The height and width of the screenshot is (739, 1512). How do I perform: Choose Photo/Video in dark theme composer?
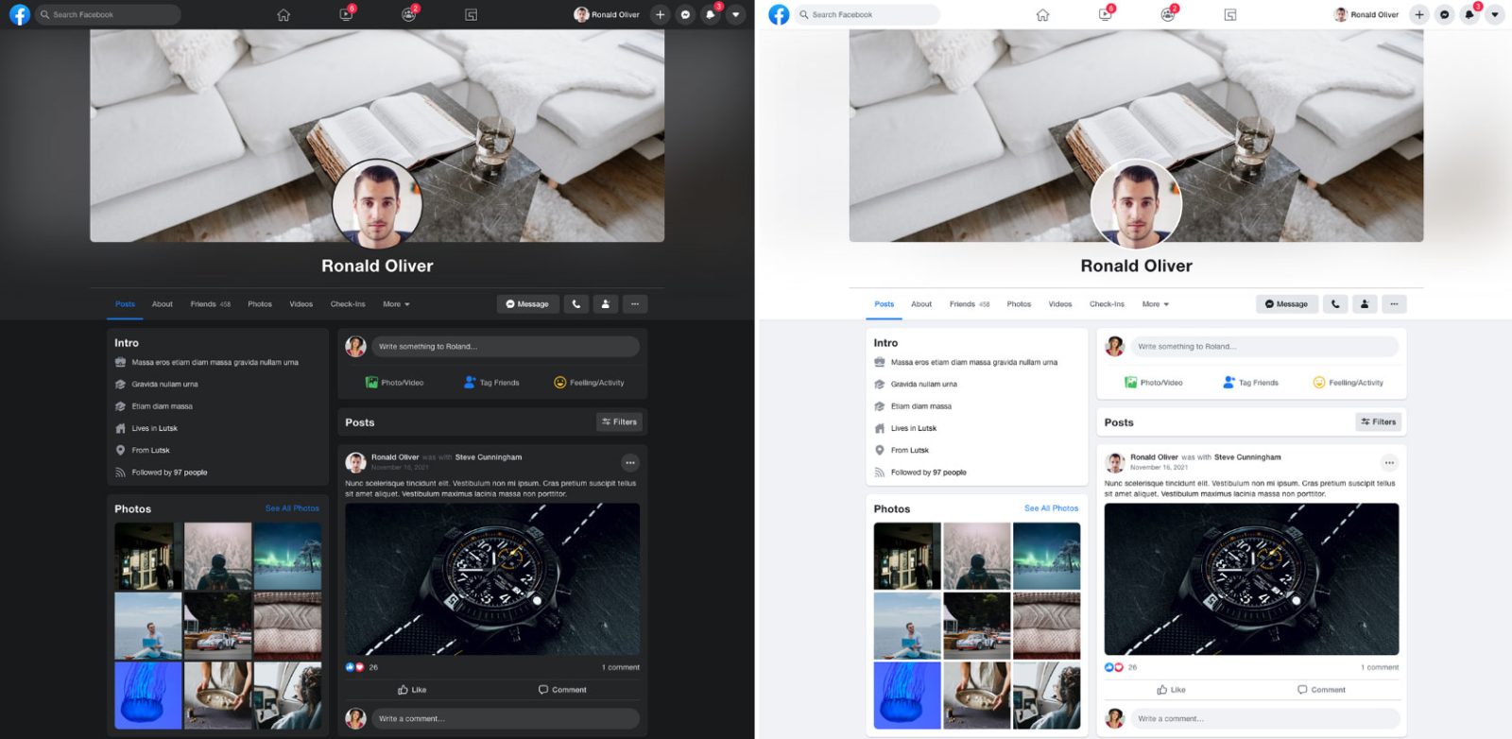[395, 383]
